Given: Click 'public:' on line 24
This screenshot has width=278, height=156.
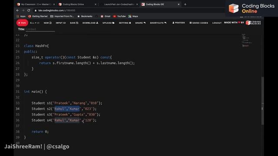Looking at the screenshot, I should point(31,52).
